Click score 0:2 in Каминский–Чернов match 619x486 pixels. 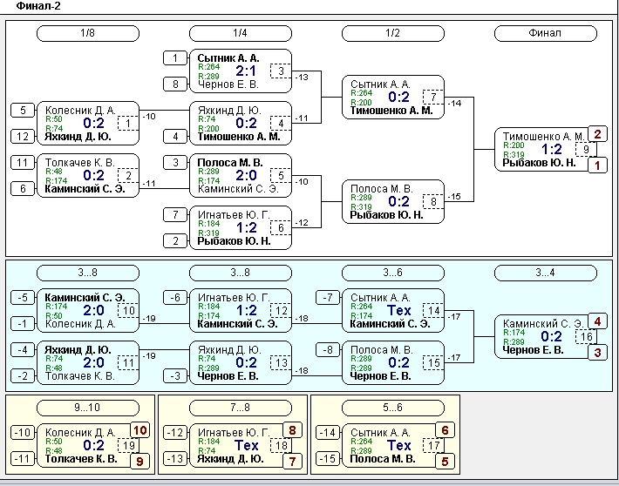[x=552, y=337]
